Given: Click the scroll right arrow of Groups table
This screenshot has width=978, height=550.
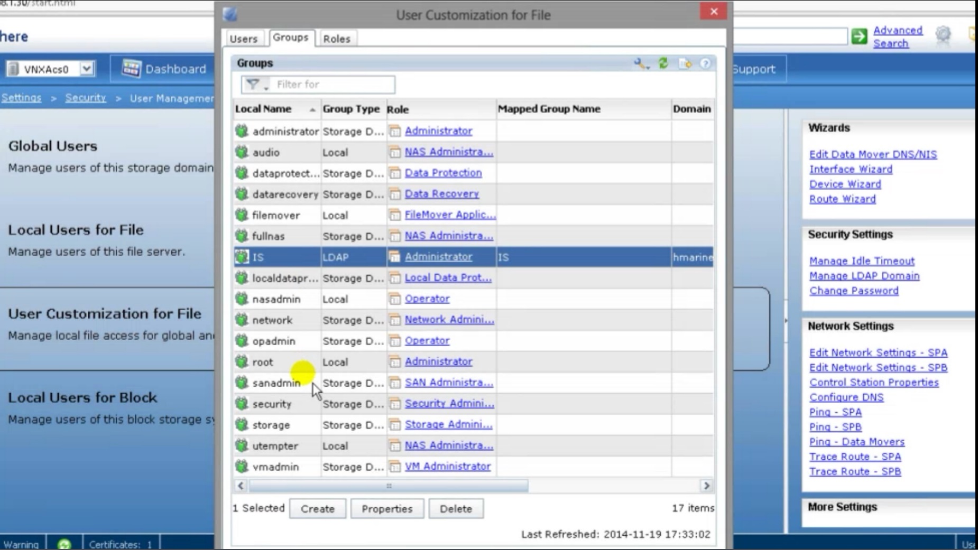Looking at the screenshot, I should click(706, 486).
